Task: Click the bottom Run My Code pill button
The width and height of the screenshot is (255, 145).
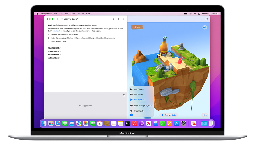Action: 169,115
